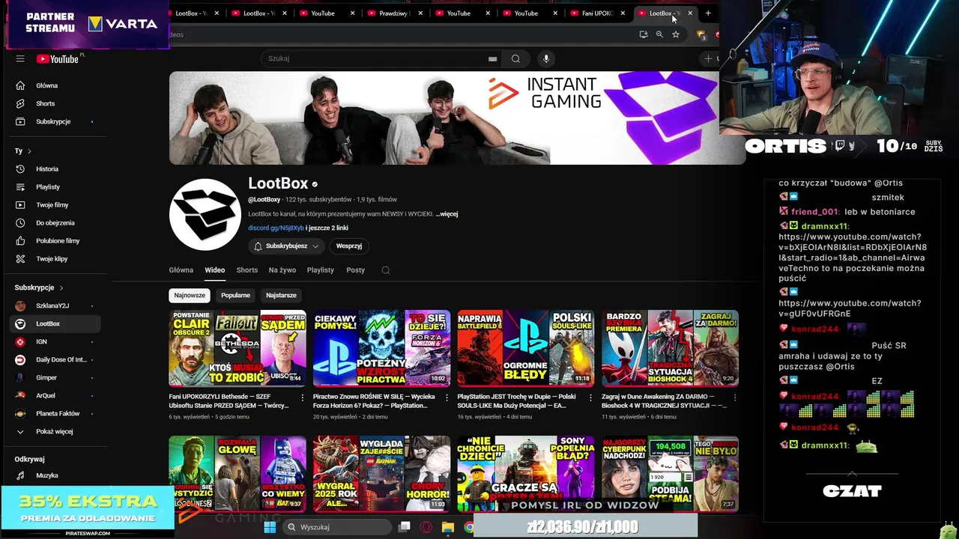Screen dimensions: 959x539
Task: Click the install/cast icon in address bar
Action: pos(643,34)
